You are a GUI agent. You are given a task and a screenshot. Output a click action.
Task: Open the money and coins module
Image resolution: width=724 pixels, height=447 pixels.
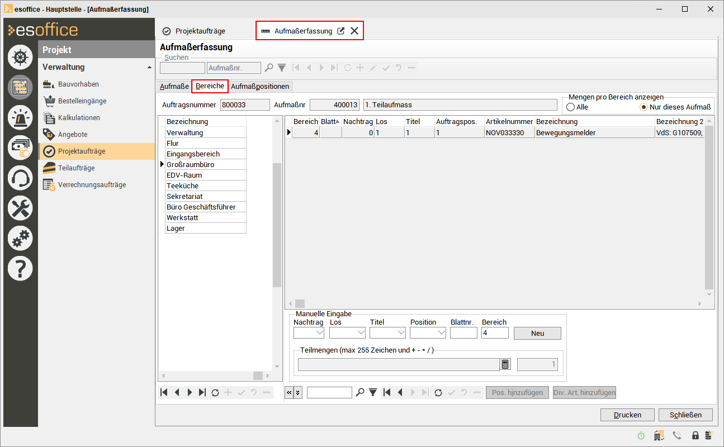20,148
